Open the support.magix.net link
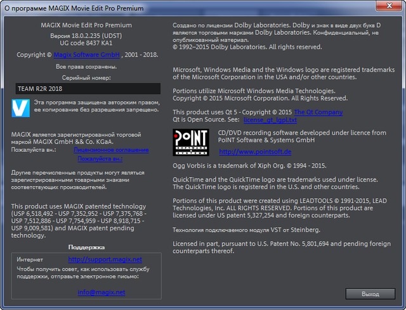The height and width of the screenshot is (310, 406). [x=105, y=259]
